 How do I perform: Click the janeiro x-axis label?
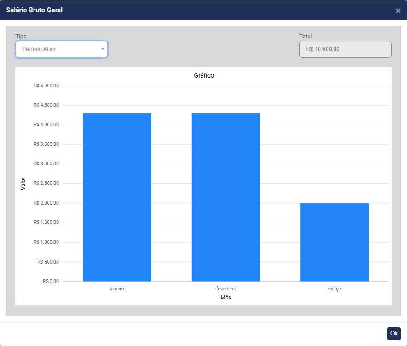click(x=117, y=289)
